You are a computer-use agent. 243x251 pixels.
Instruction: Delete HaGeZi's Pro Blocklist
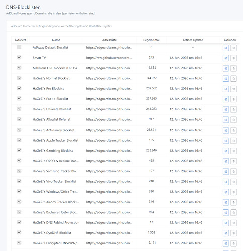click(x=233, y=89)
